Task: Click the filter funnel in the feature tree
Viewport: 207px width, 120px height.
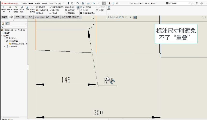Action: coord(2,27)
